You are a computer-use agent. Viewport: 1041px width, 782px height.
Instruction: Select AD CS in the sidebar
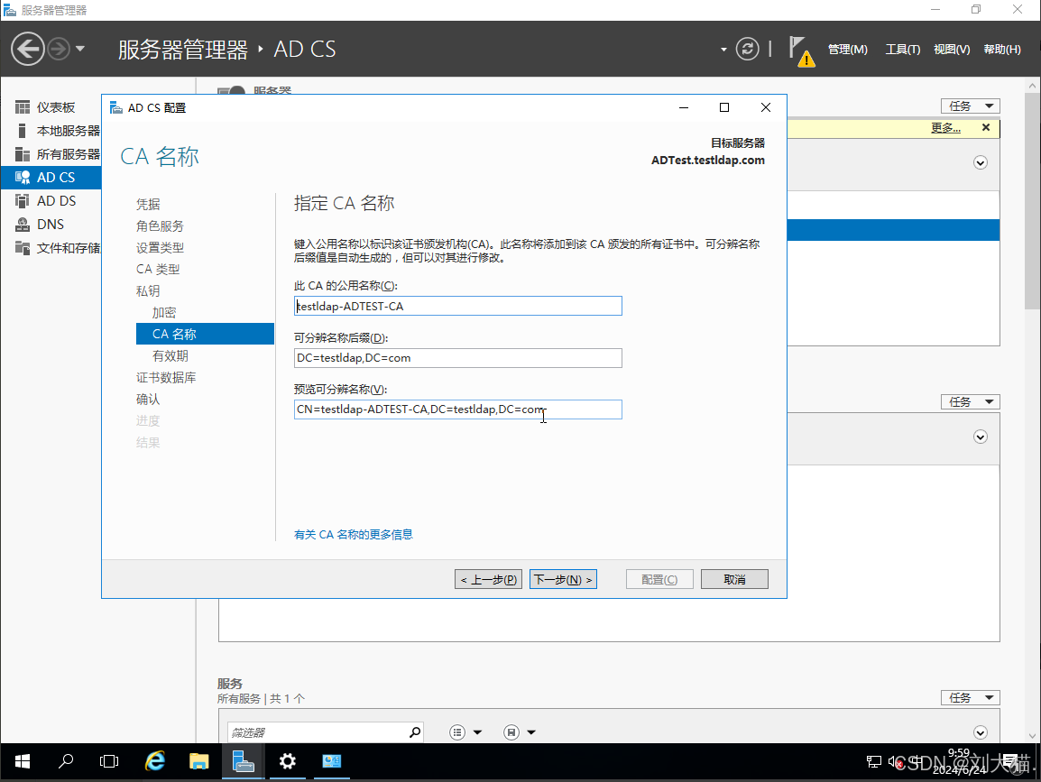pyautogui.click(x=51, y=178)
